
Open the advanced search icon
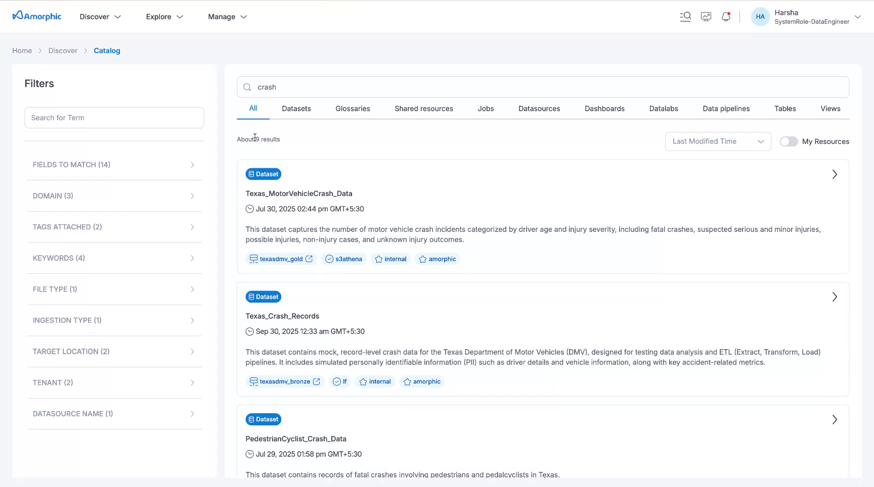pyautogui.click(x=685, y=16)
